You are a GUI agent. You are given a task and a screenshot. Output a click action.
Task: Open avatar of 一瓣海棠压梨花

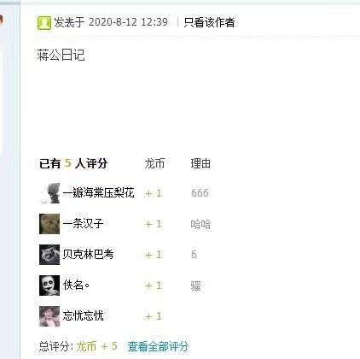click(49, 193)
